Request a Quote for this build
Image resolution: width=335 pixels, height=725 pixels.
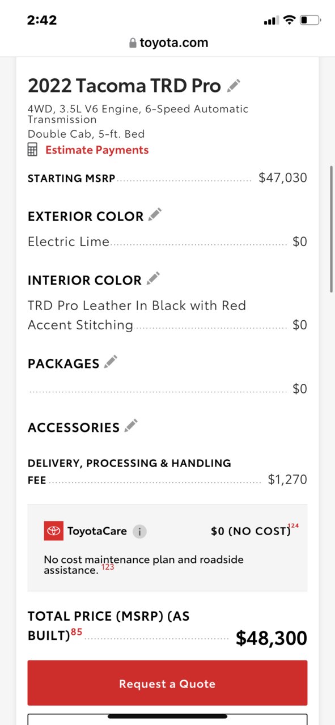click(167, 683)
